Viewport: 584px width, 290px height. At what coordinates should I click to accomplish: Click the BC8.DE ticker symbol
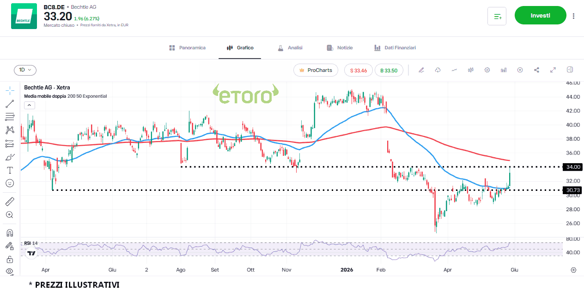[54, 7]
